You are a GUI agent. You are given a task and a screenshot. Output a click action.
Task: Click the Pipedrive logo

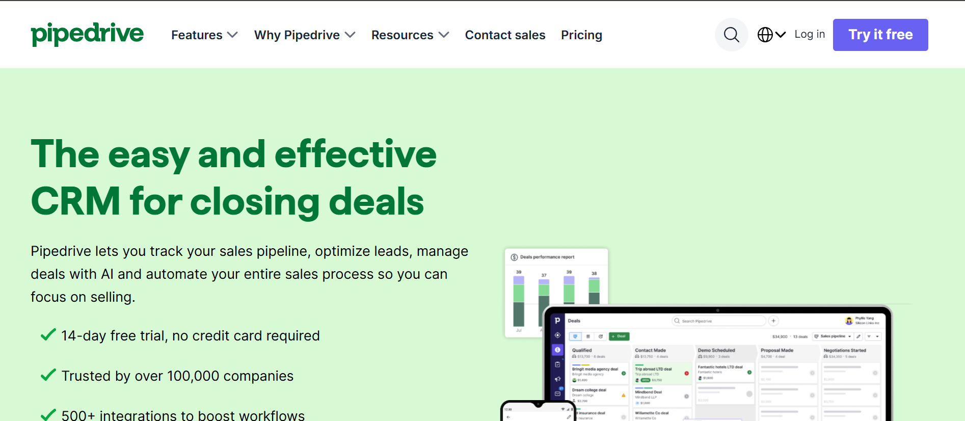pyautogui.click(x=87, y=34)
